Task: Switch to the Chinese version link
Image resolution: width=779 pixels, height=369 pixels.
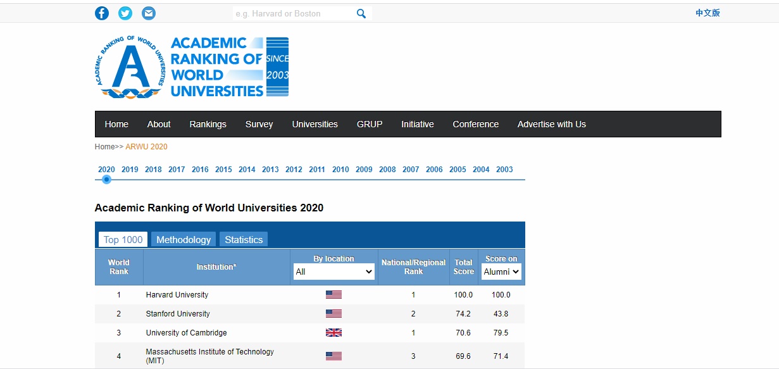Action: click(707, 13)
